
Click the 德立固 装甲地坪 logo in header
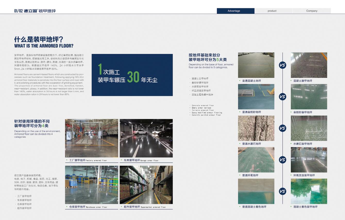pos(35,11)
